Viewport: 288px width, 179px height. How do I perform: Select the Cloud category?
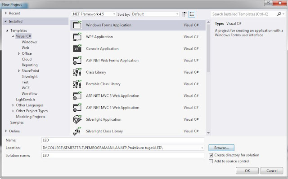click(27, 59)
